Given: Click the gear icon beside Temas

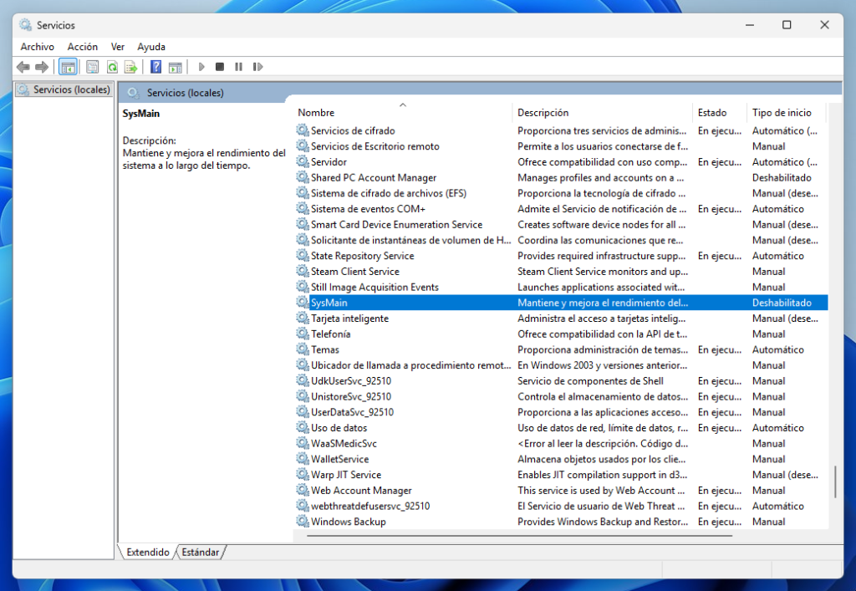Looking at the screenshot, I should pos(303,349).
